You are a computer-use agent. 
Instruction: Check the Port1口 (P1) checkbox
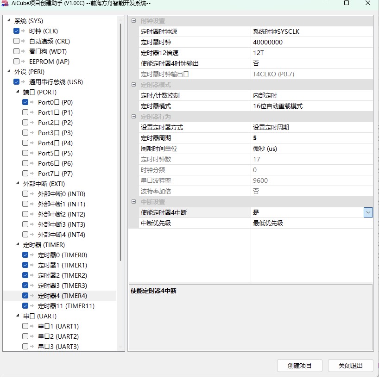tap(25, 112)
